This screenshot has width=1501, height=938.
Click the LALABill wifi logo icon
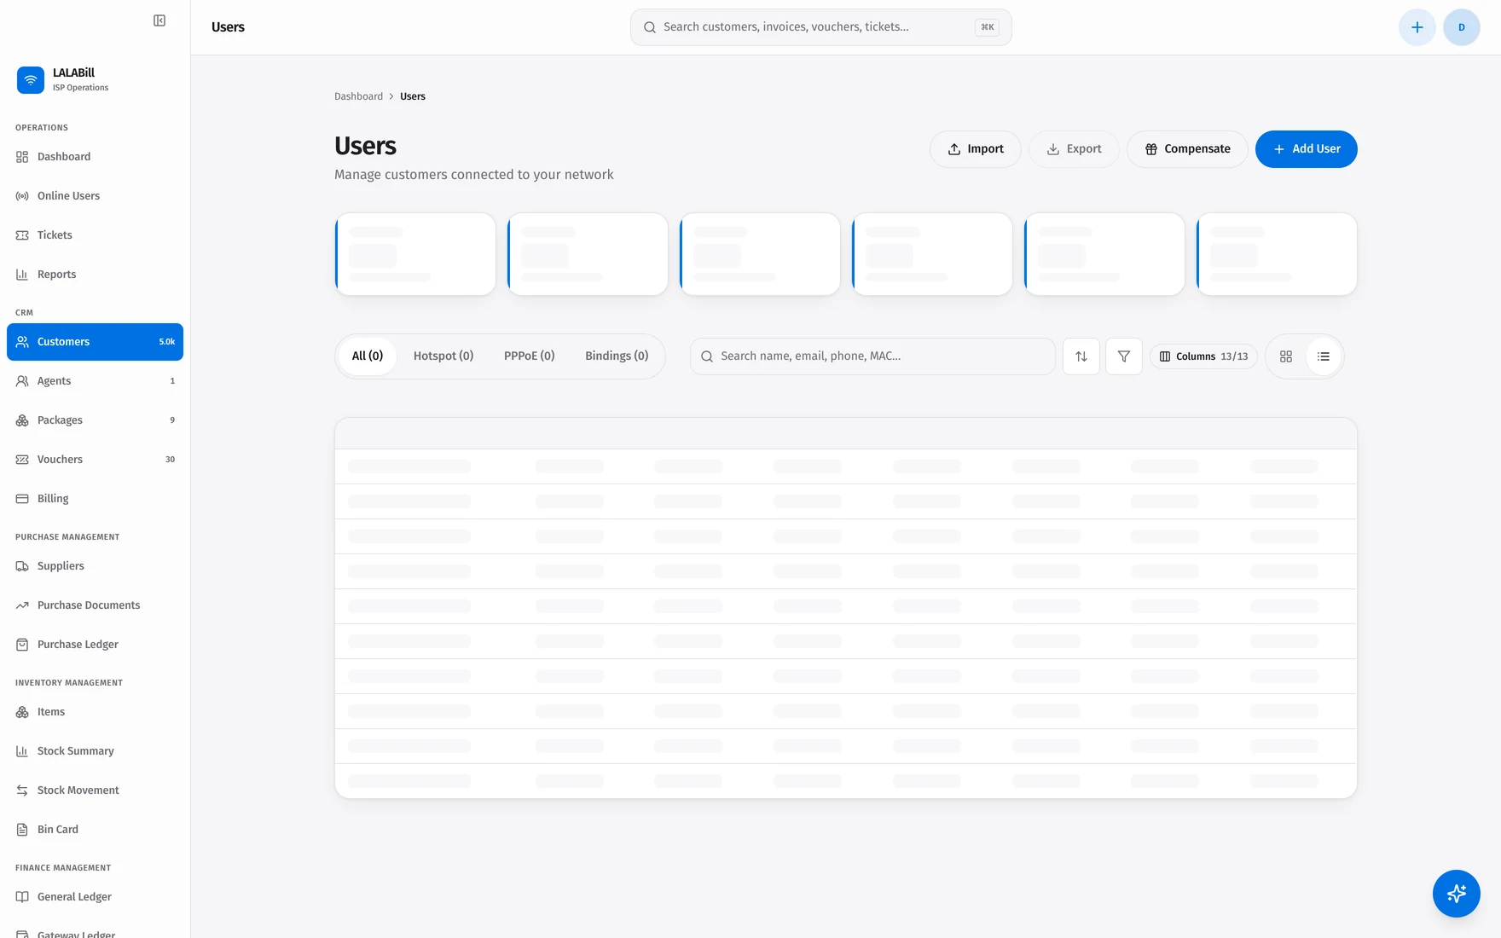point(31,80)
